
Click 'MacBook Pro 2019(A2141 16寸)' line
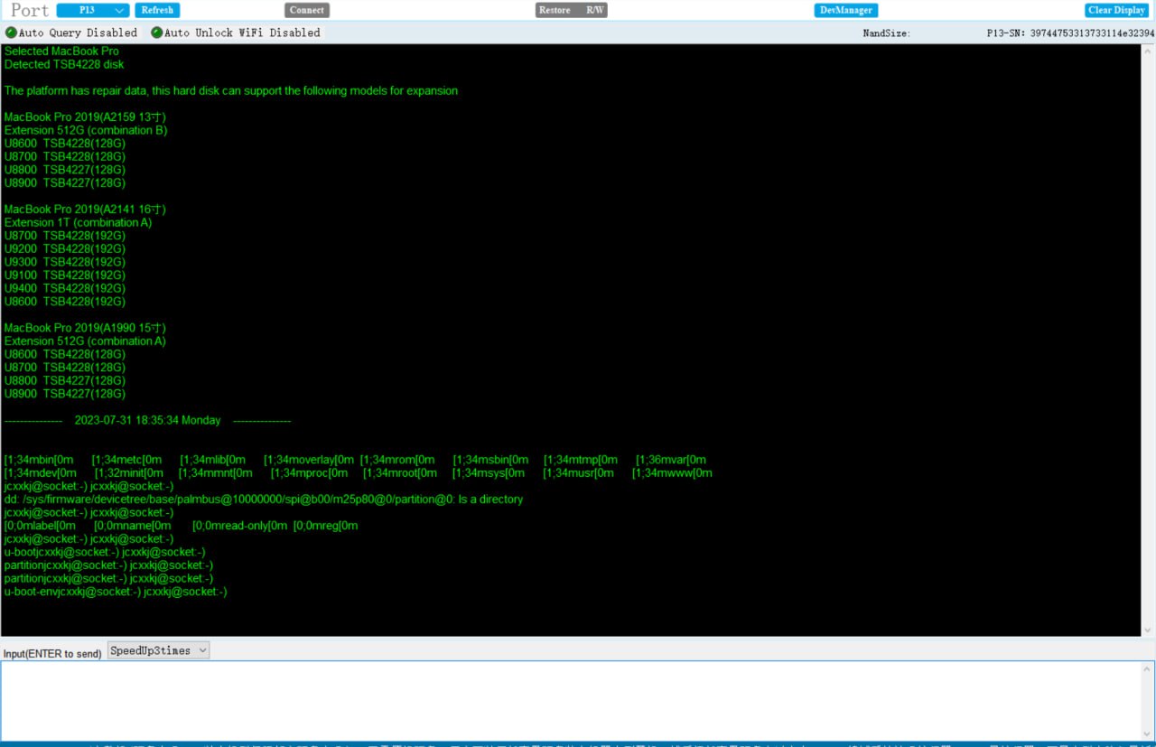(x=85, y=210)
